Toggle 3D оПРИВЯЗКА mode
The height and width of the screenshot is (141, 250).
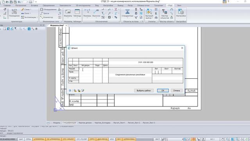(54, 139)
